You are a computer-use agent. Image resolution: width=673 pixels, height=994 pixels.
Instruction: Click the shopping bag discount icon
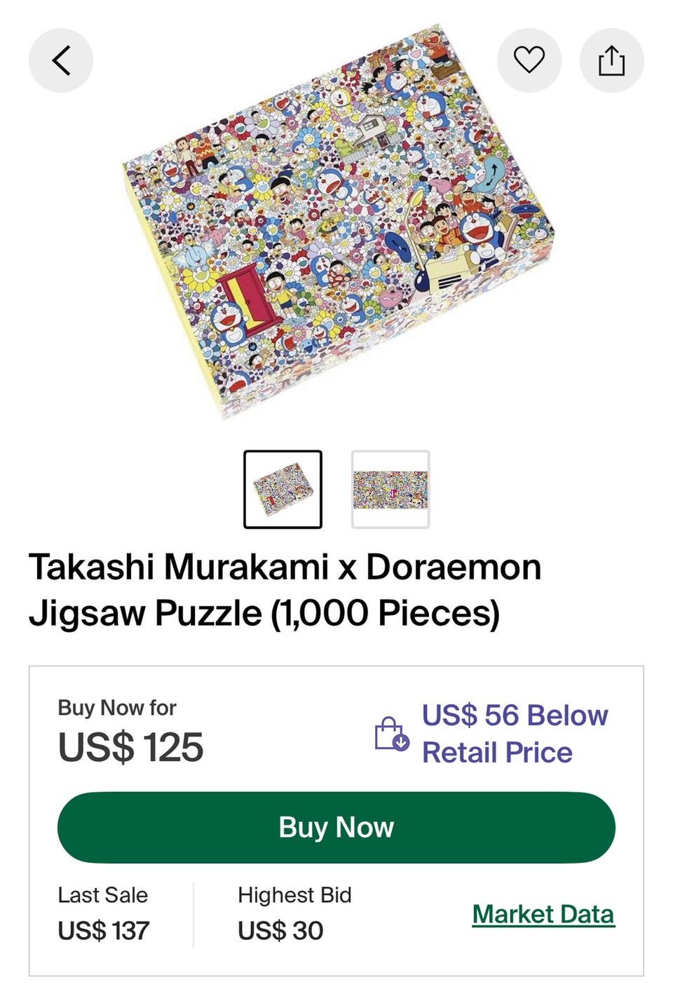pos(391,734)
